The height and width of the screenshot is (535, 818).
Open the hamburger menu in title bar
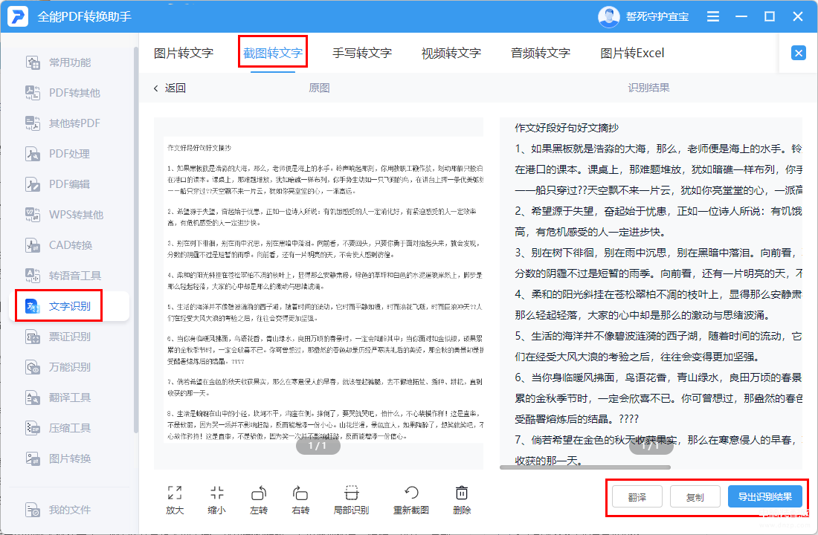click(x=713, y=16)
